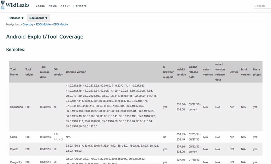The height and width of the screenshot is (164, 271).
Task: Click Hamr plugin 'yes' in Barracuda row
Action: coord(255,107)
